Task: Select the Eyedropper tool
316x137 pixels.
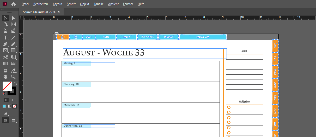Action: click(x=13, y=71)
